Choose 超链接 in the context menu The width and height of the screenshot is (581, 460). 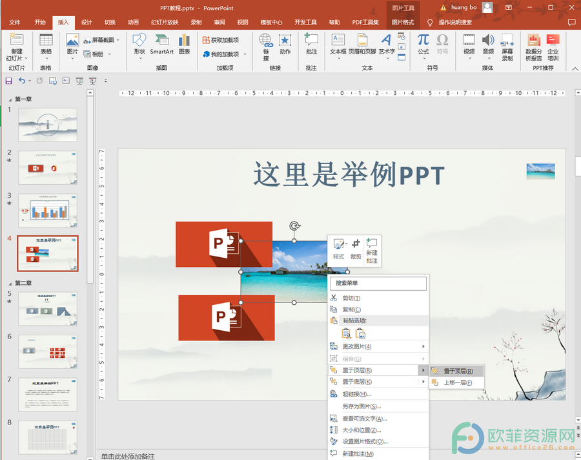click(378, 394)
